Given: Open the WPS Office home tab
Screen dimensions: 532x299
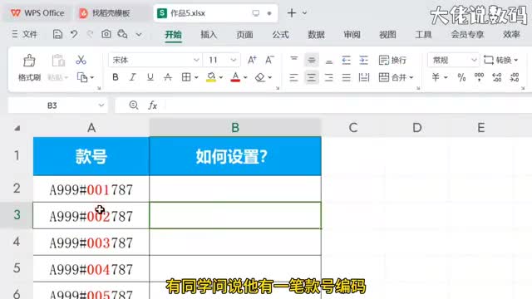Looking at the screenshot, I should [37, 13].
